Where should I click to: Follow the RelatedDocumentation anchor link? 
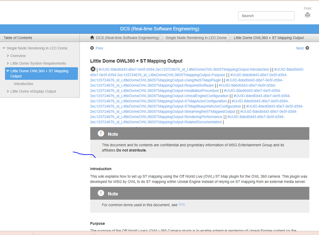156,122
